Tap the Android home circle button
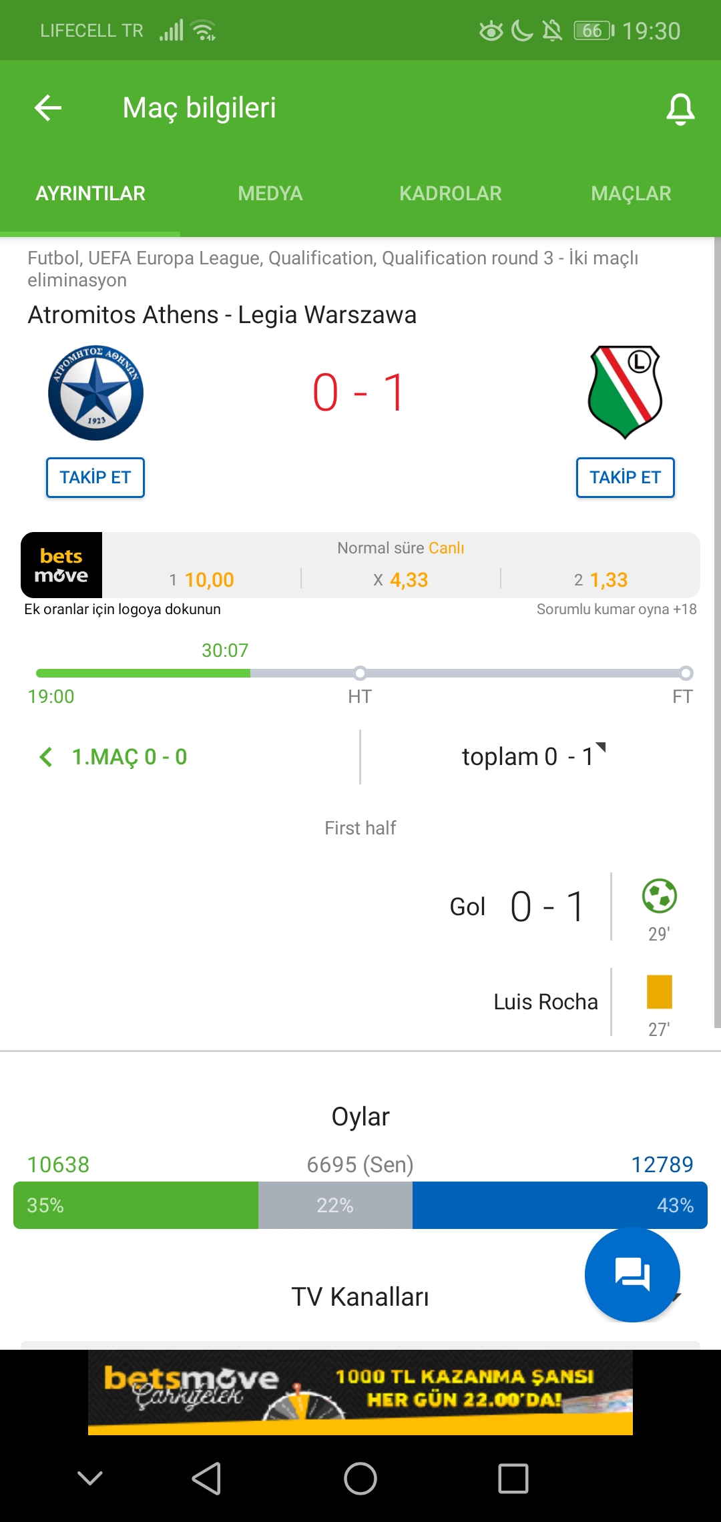 [x=360, y=1479]
